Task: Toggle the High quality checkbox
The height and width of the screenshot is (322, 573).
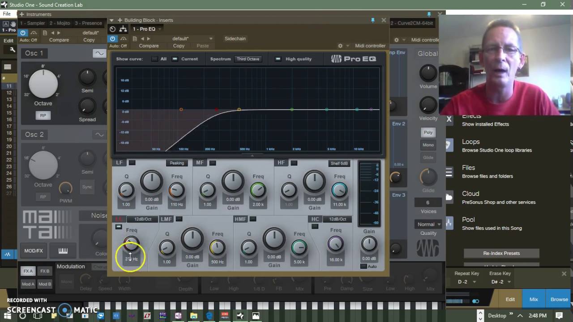Action: 278,59
